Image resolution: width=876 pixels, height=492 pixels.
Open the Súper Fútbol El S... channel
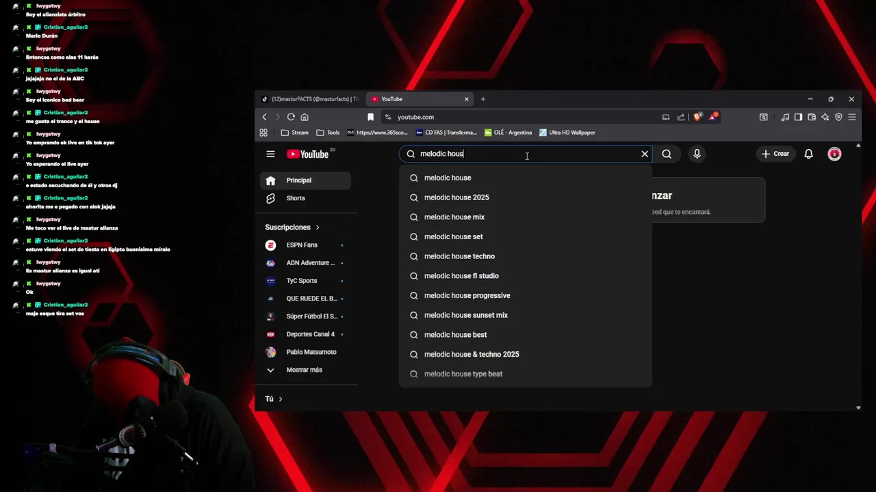pos(305,316)
